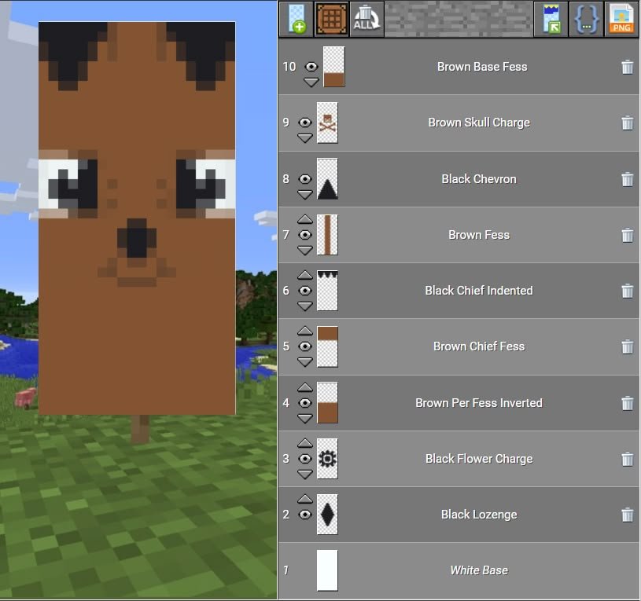The image size is (641, 601).
Task: Open the crafting table view
Action: point(331,20)
